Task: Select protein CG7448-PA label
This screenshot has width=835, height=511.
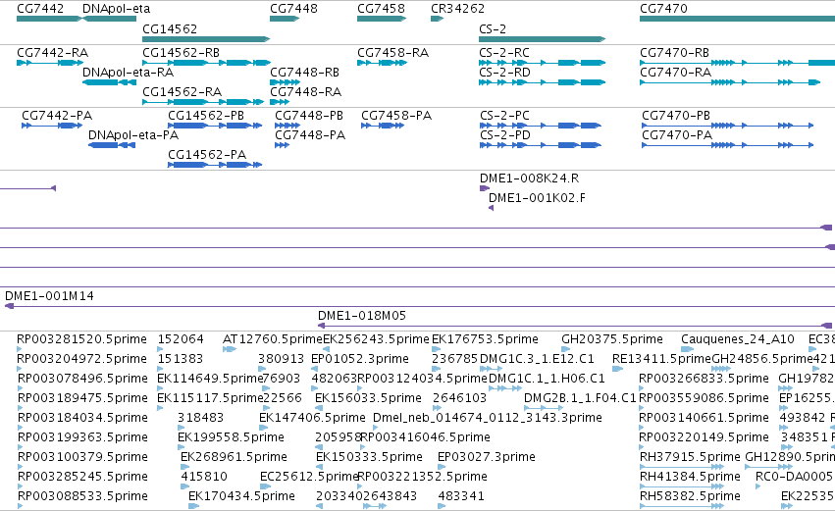Action: [310, 135]
